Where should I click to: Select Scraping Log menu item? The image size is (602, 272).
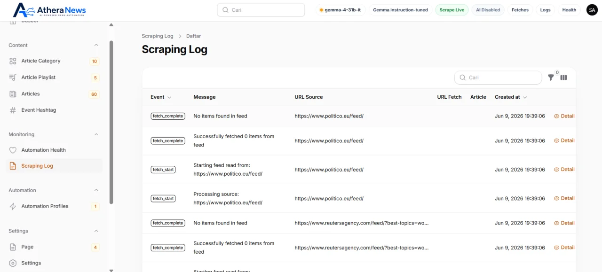pyautogui.click(x=54, y=166)
